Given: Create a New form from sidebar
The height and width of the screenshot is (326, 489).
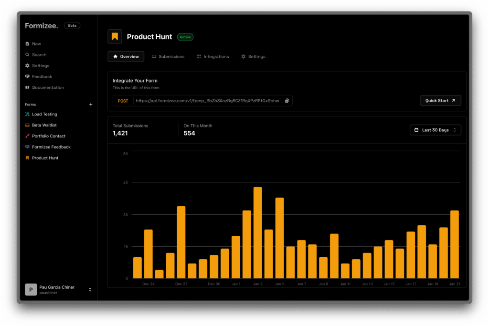Looking at the screenshot, I should 36,44.
